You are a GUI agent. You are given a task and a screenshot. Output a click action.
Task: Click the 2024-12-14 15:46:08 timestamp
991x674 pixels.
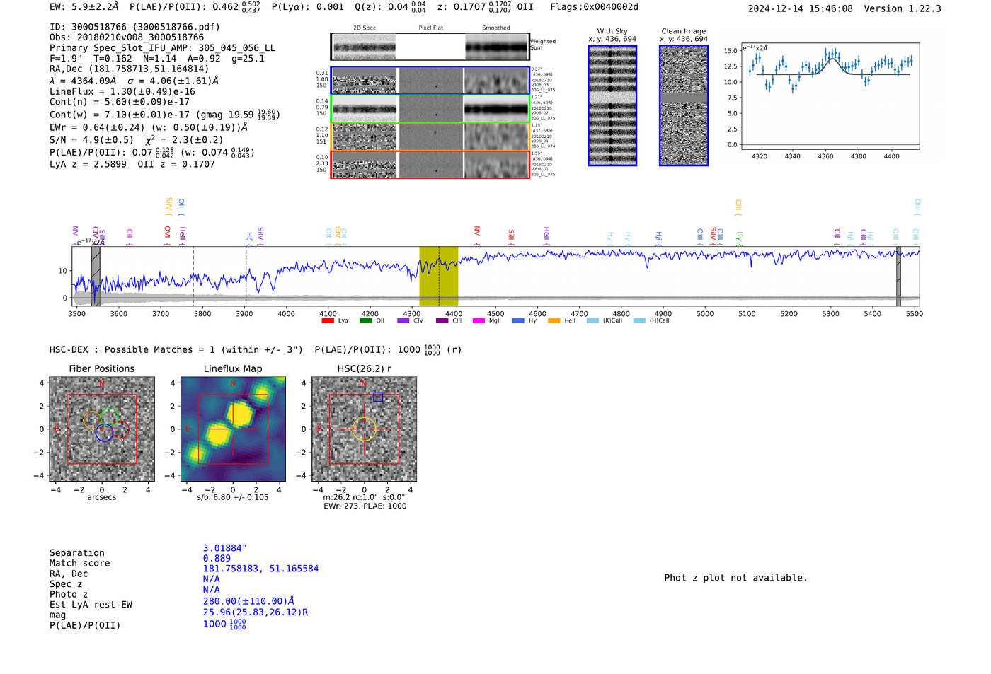coord(801,8)
